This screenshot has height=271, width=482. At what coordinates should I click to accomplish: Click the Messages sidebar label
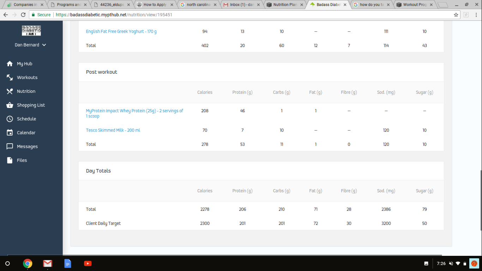[x=27, y=146]
